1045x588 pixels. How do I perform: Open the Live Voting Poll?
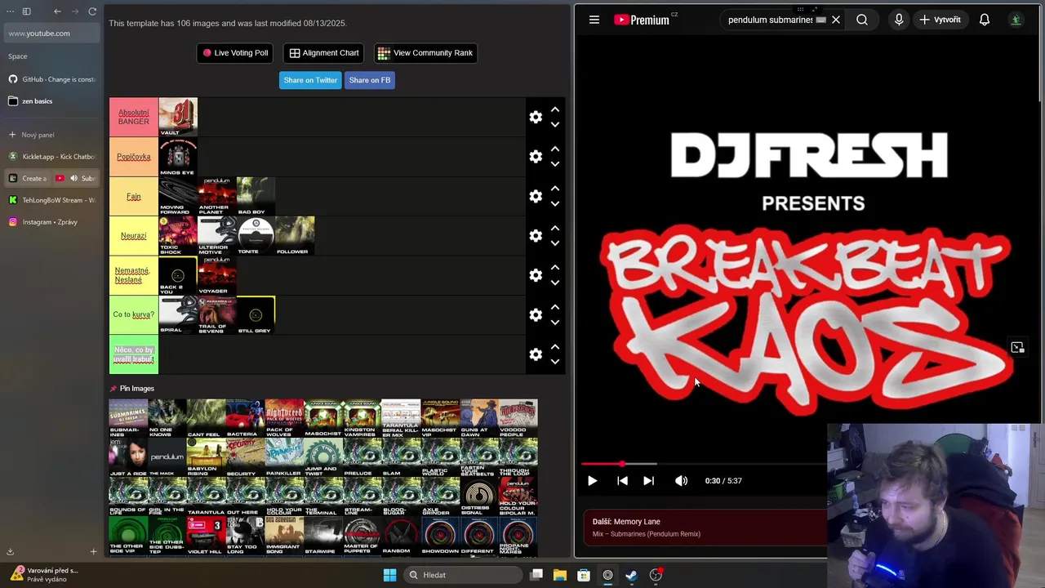(235, 53)
